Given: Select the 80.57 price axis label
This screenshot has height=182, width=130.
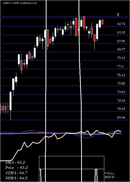Looking at the screenshot, I should [x=121, y=49].
